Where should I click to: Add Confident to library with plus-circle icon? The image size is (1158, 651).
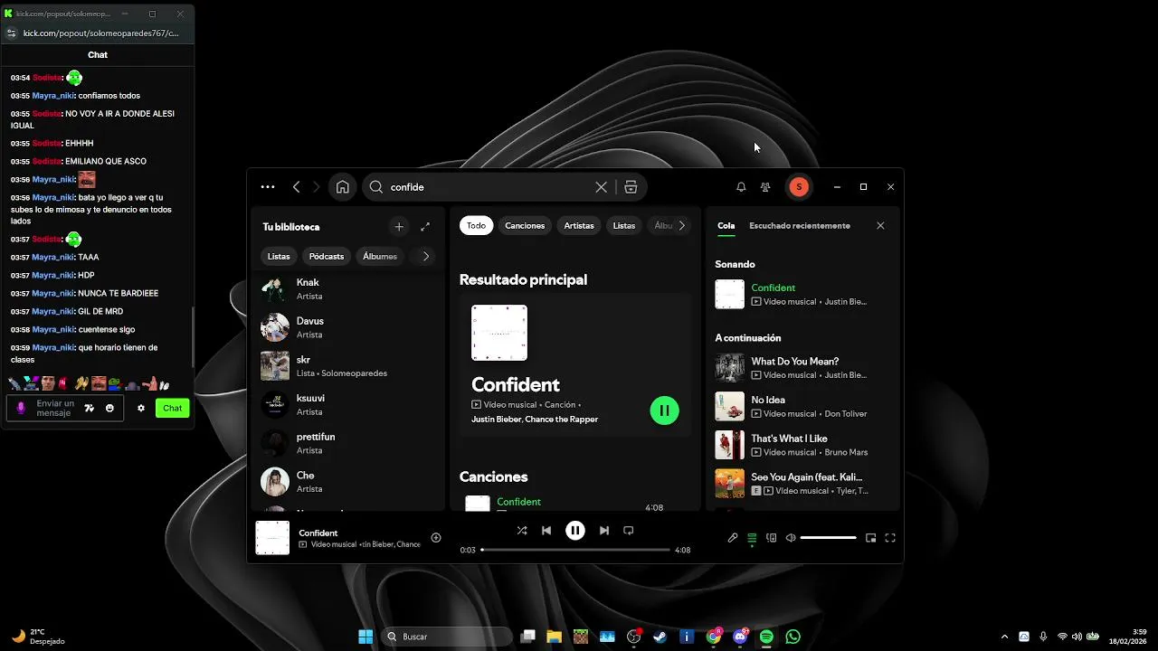point(436,538)
